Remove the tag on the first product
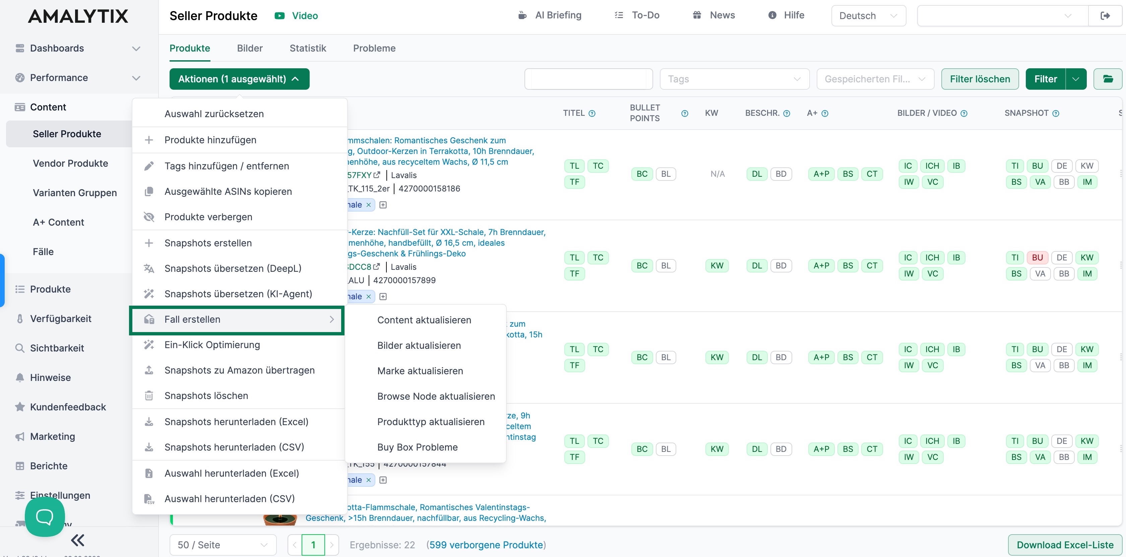This screenshot has width=1126, height=557. (369, 205)
